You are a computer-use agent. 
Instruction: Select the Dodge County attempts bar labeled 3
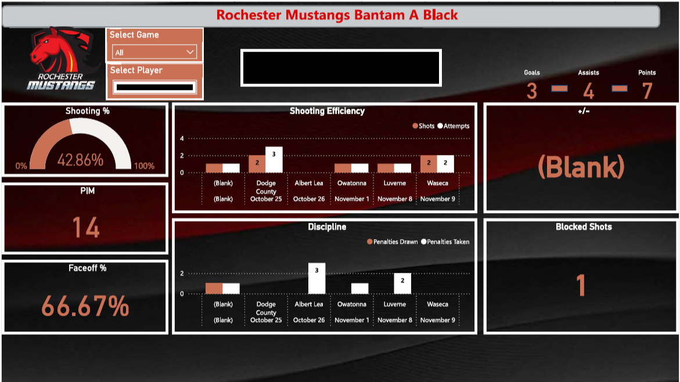(274, 160)
